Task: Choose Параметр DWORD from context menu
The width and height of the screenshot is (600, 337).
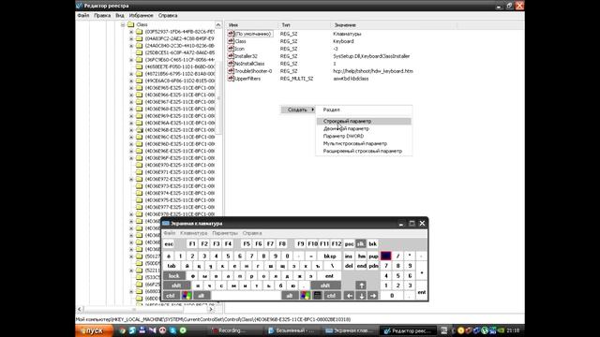Action: tap(364, 136)
